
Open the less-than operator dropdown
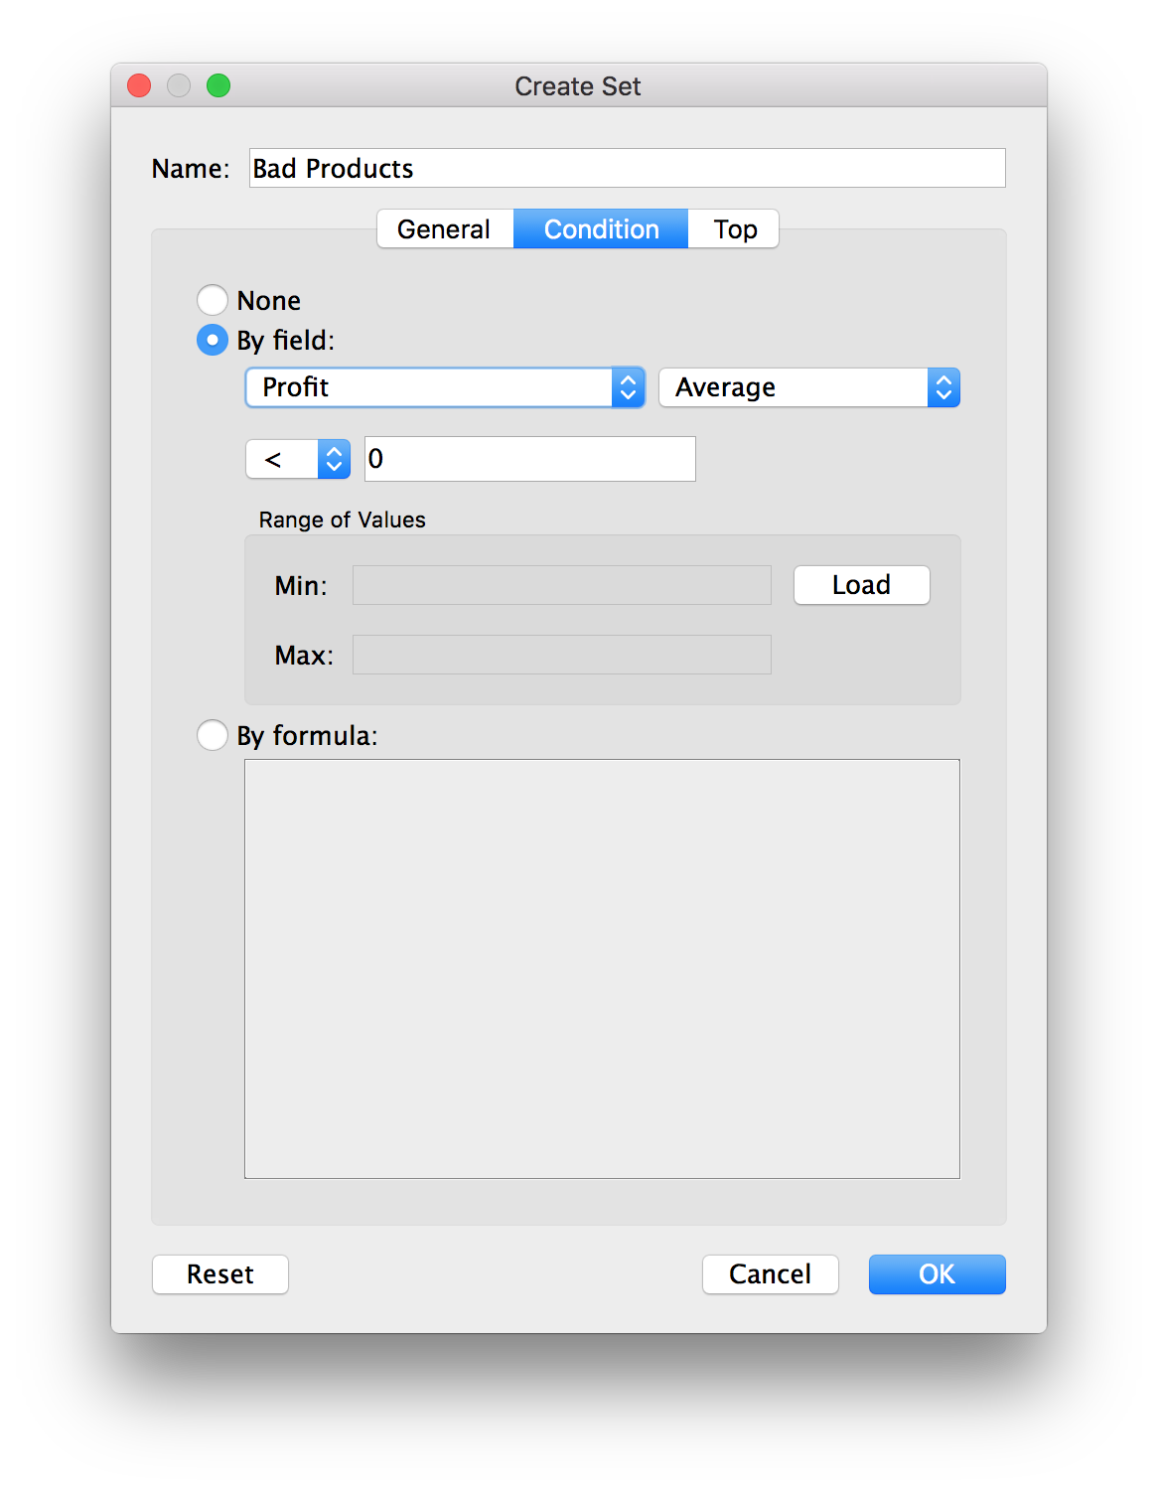click(x=298, y=459)
